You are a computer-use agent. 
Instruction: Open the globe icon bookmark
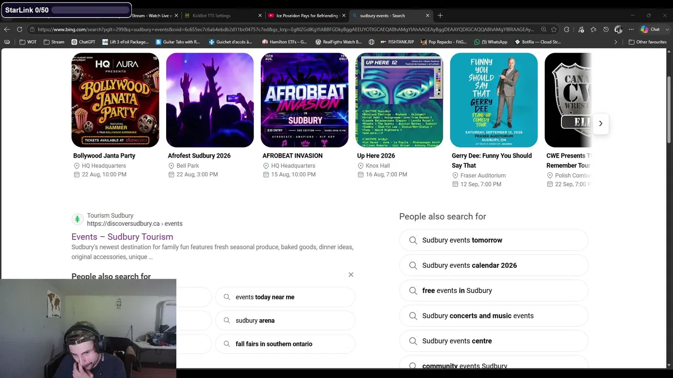click(371, 42)
